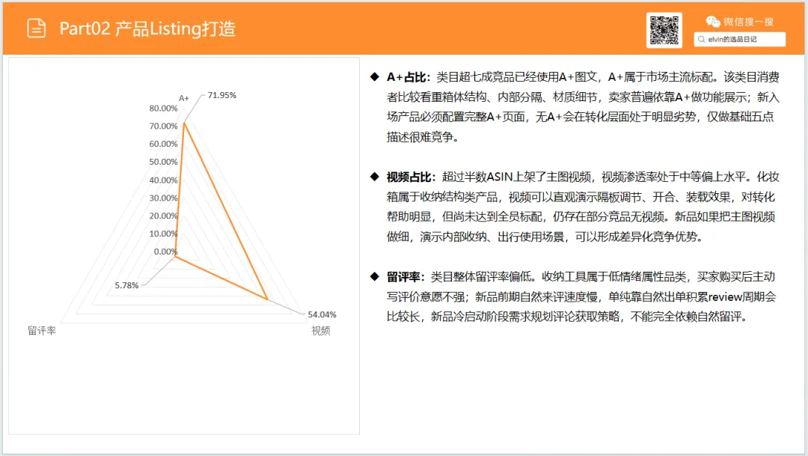808x456 pixels.
Task: Click the 视频占比 bold heading
Action: coord(408,177)
